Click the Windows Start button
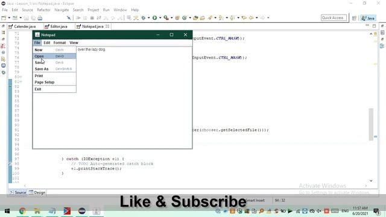Image resolution: width=386 pixels, height=217 pixels. [x=7, y=211]
